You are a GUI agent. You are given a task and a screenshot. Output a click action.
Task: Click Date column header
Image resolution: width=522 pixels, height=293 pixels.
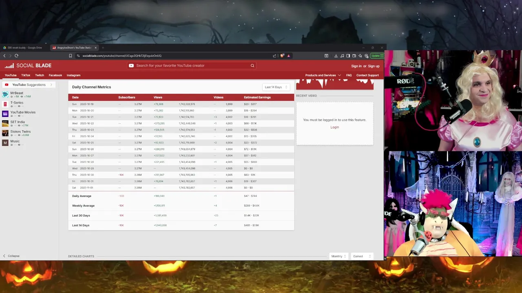point(75,97)
